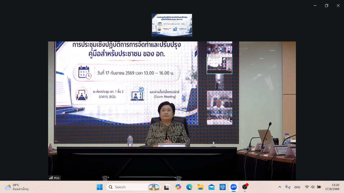Launch Microsoft Edge from the taskbar
This screenshot has height=193, width=344.
[189, 187]
